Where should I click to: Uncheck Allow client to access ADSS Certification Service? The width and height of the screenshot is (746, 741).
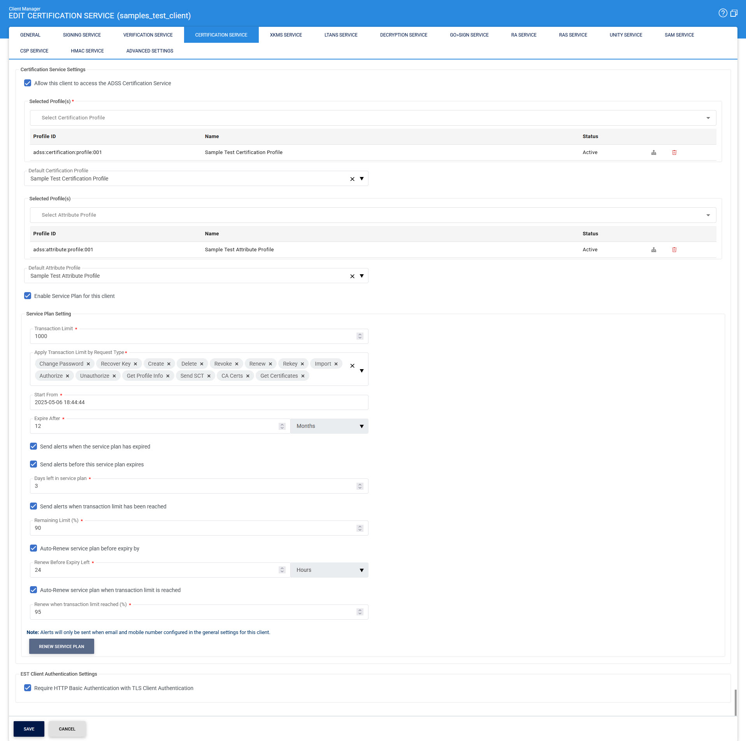28,83
